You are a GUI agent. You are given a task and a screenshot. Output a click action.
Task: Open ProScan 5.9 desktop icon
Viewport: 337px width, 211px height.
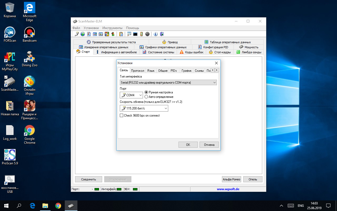click(10, 157)
